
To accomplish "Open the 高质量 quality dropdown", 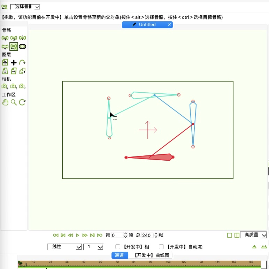I will pyautogui.click(x=254, y=235).
